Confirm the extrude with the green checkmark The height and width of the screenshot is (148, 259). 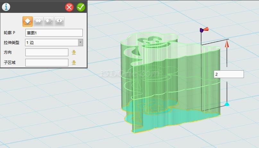tap(81, 7)
